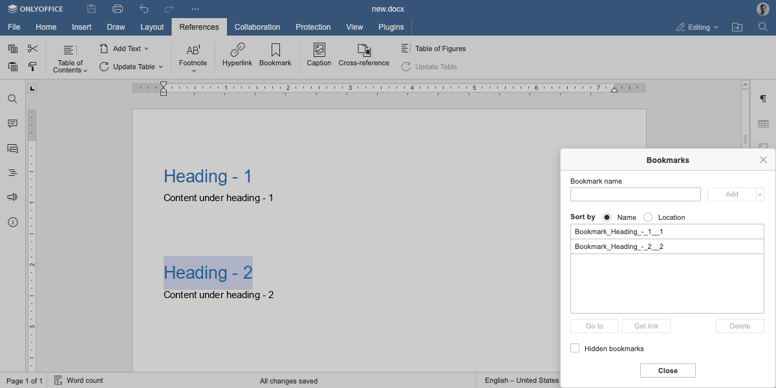This screenshot has width=776, height=388.
Task: Click the Go to button
Action: click(x=594, y=326)
